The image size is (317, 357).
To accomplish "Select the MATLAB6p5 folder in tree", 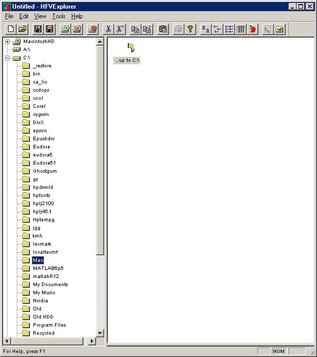I will tap(48, 268).
